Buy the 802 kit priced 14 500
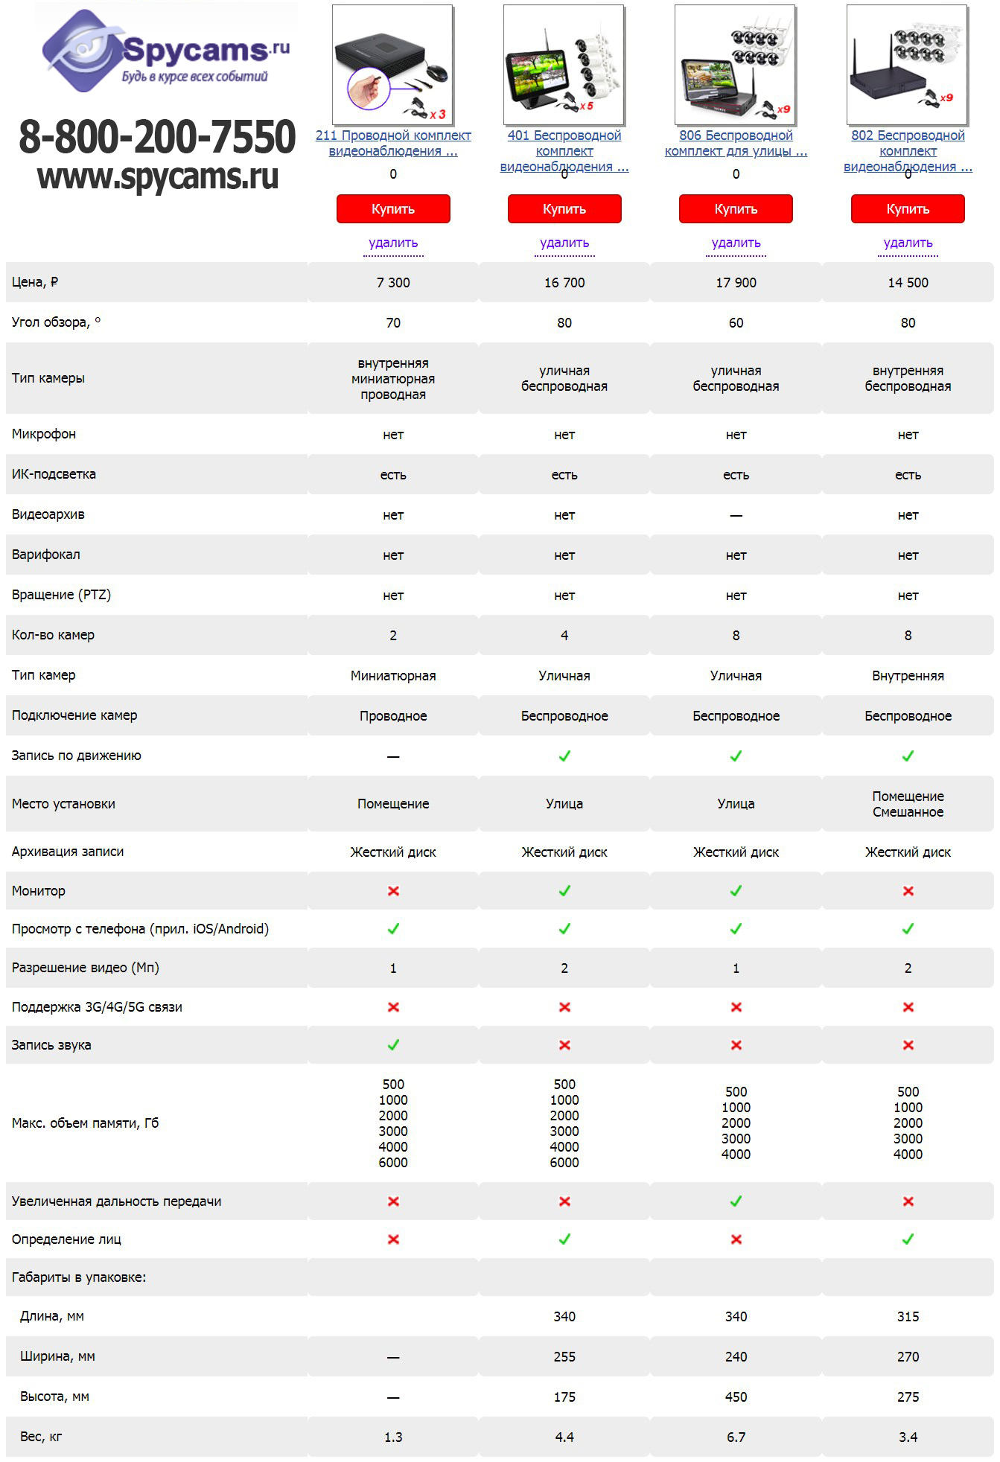 [908, 209]
